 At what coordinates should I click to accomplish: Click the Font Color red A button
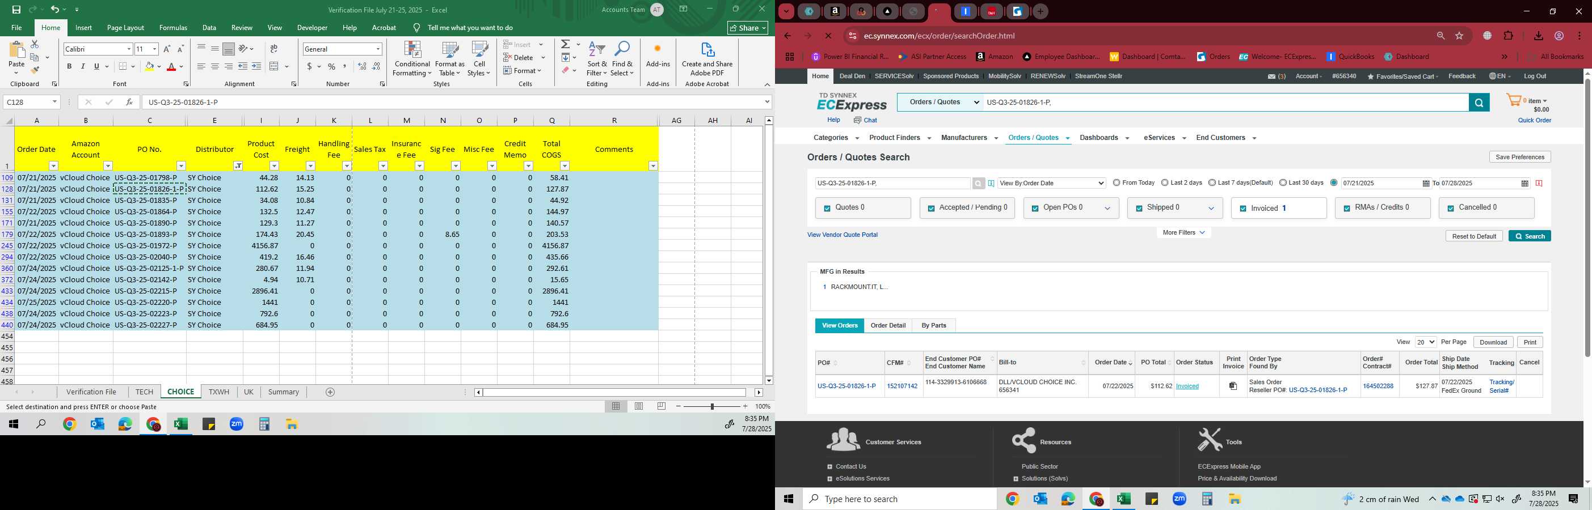click(x=172, y=67)
